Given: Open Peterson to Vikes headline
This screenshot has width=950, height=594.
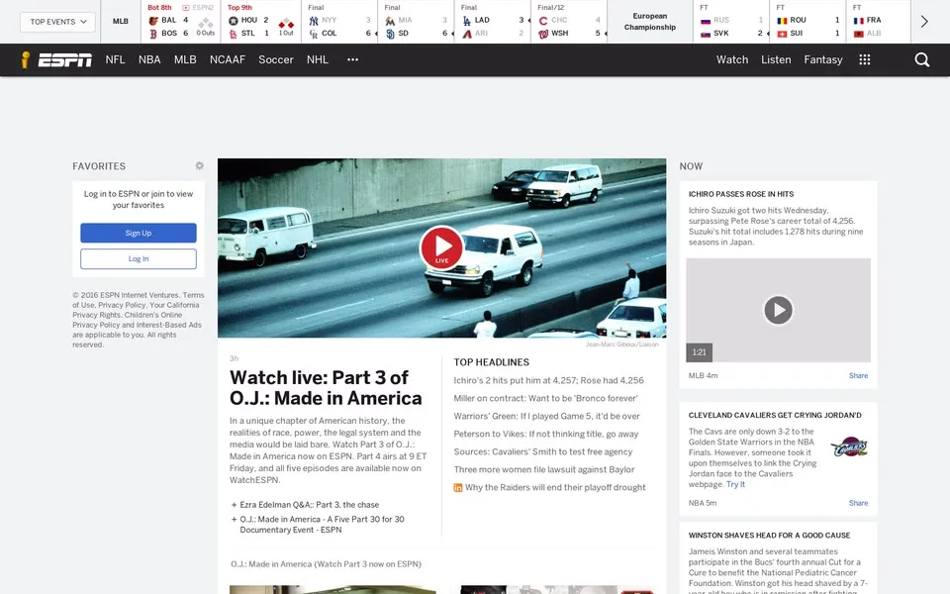Looking at the screenshot, I should pyautogui.click(x=546, y=434).
